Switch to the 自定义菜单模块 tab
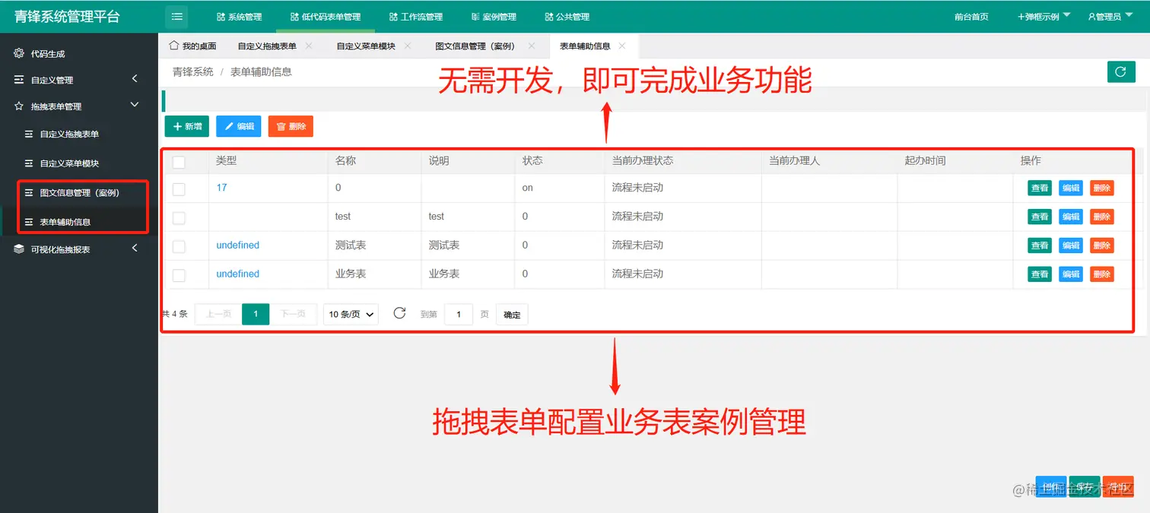The height and width of the screenshot is (513, 1150). pos(366,46)
